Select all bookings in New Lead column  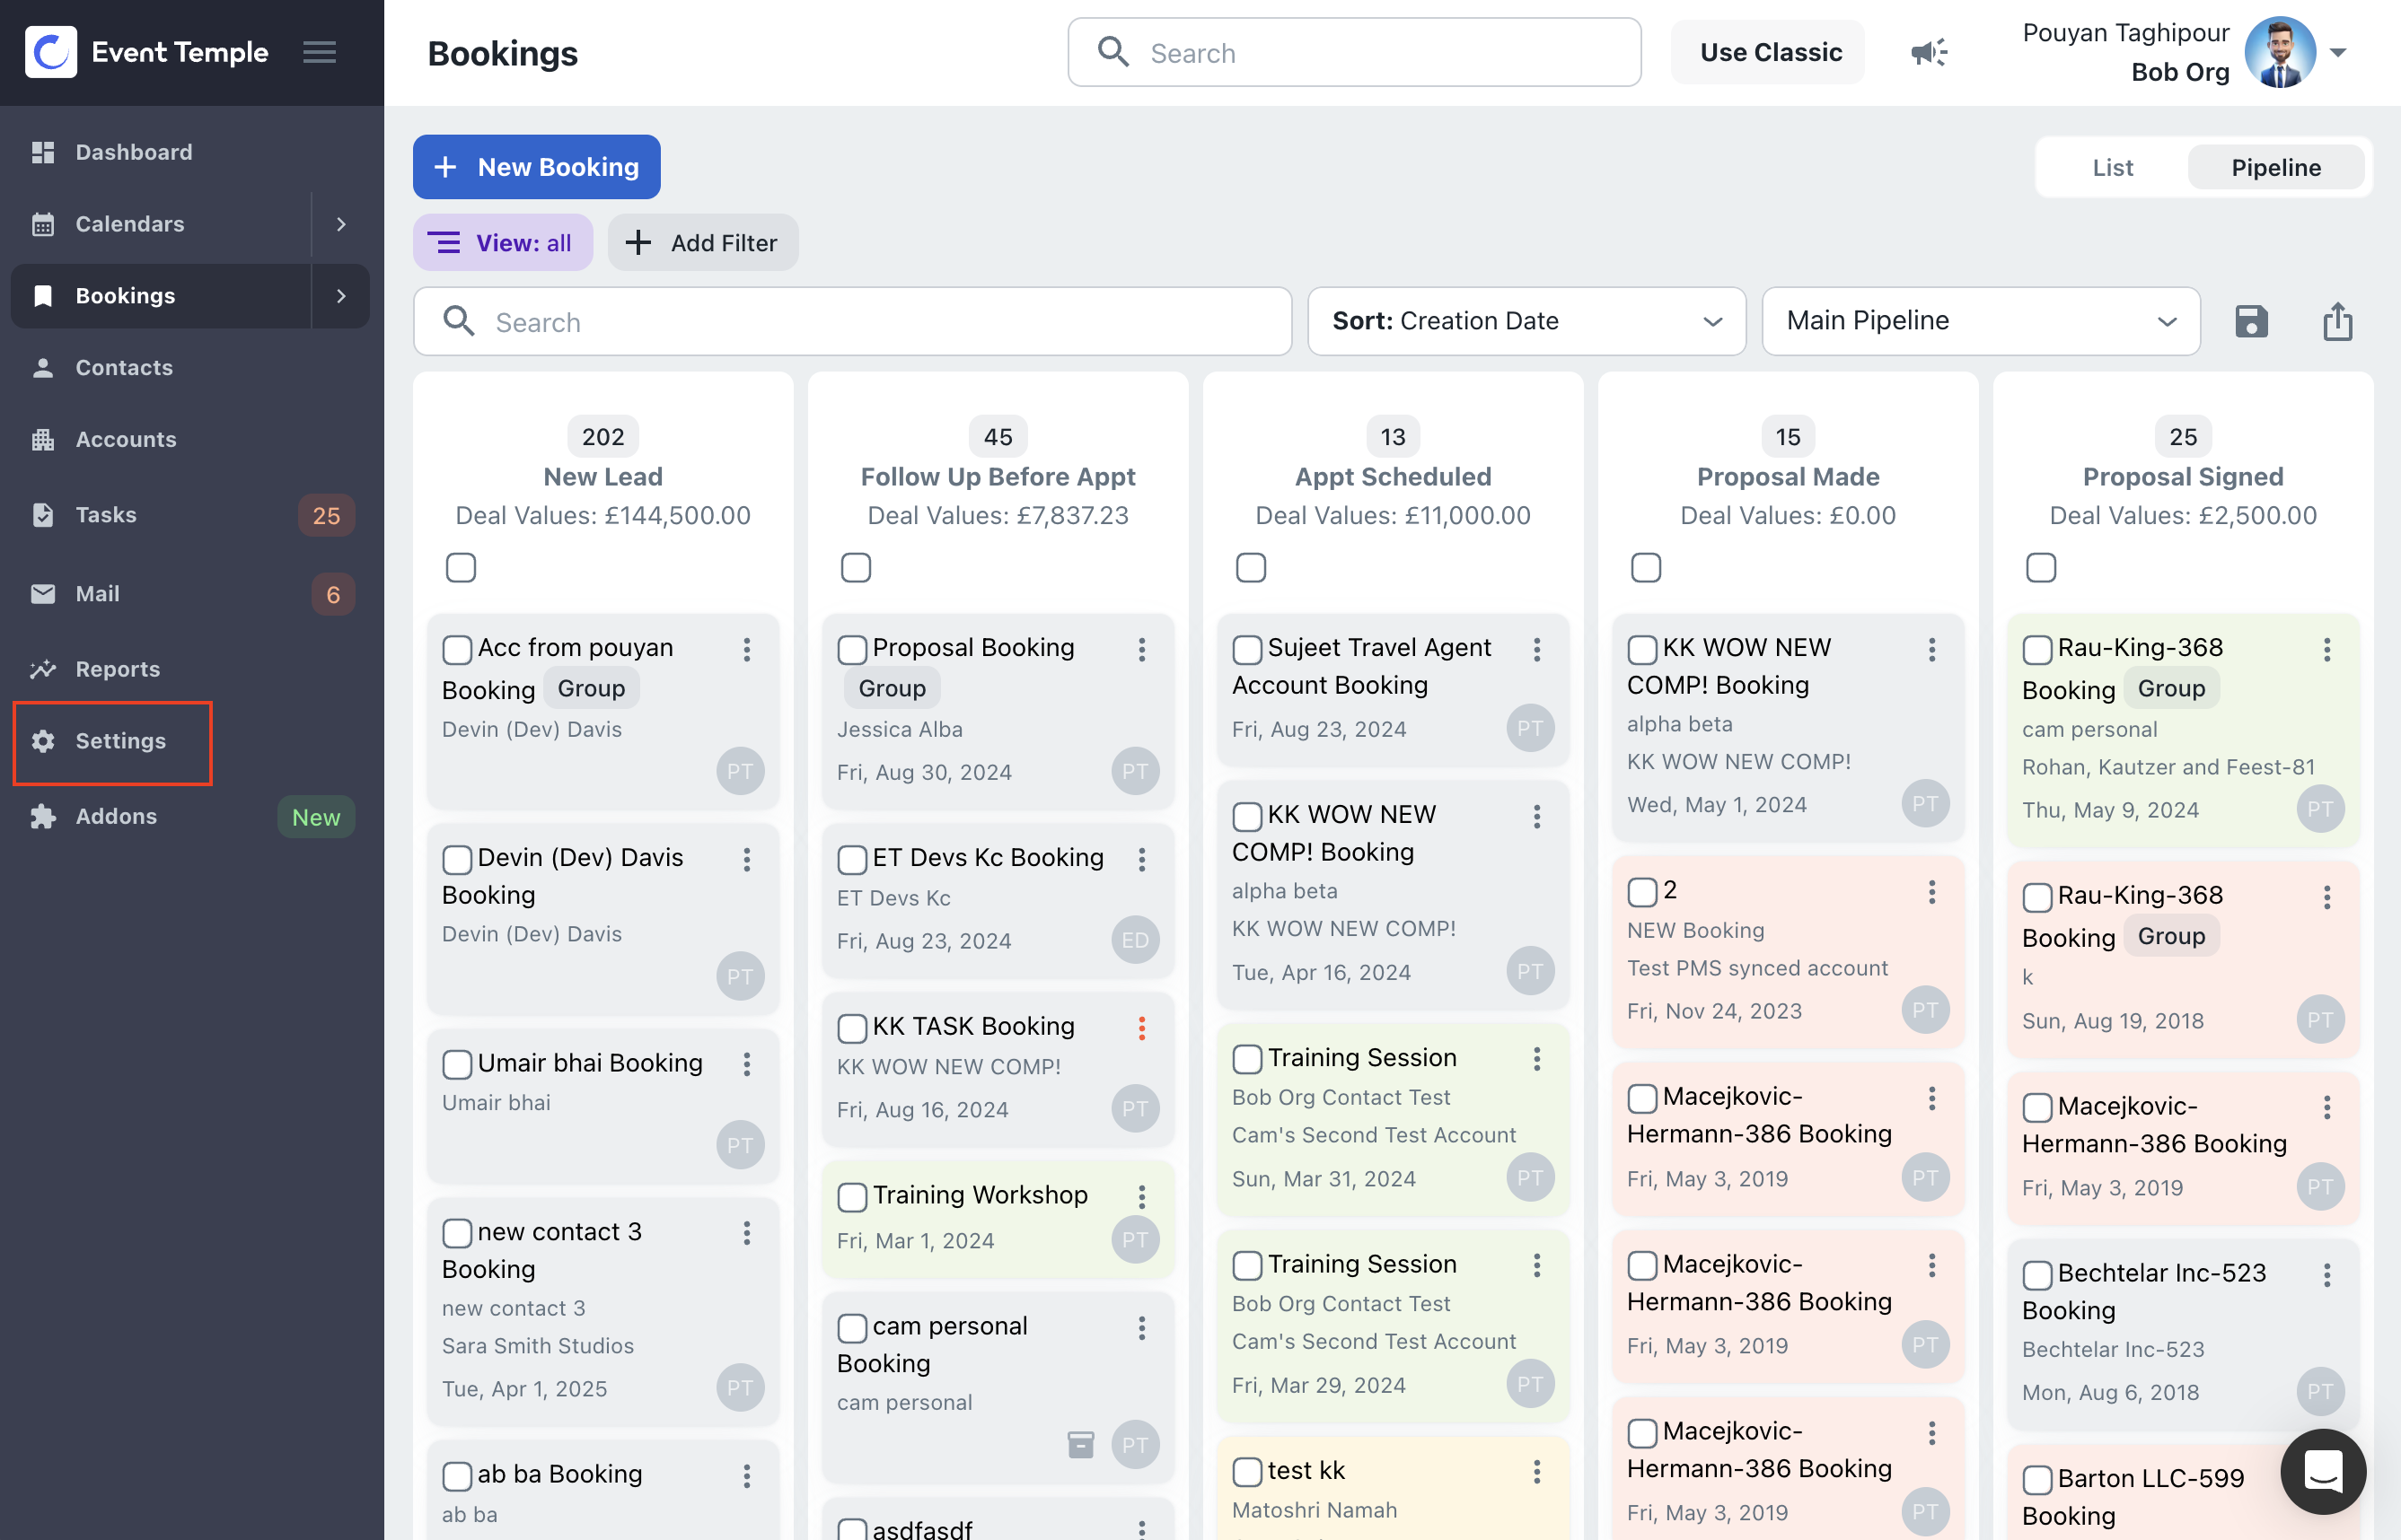461,568
